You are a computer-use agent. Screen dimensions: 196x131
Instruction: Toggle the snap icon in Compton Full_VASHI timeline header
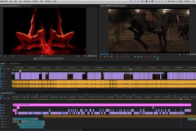coord(1,99)
